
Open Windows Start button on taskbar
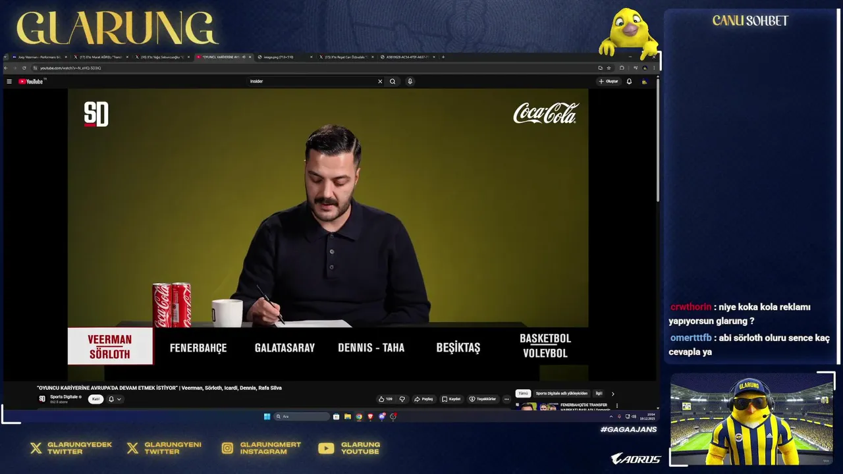coord(267,417)
